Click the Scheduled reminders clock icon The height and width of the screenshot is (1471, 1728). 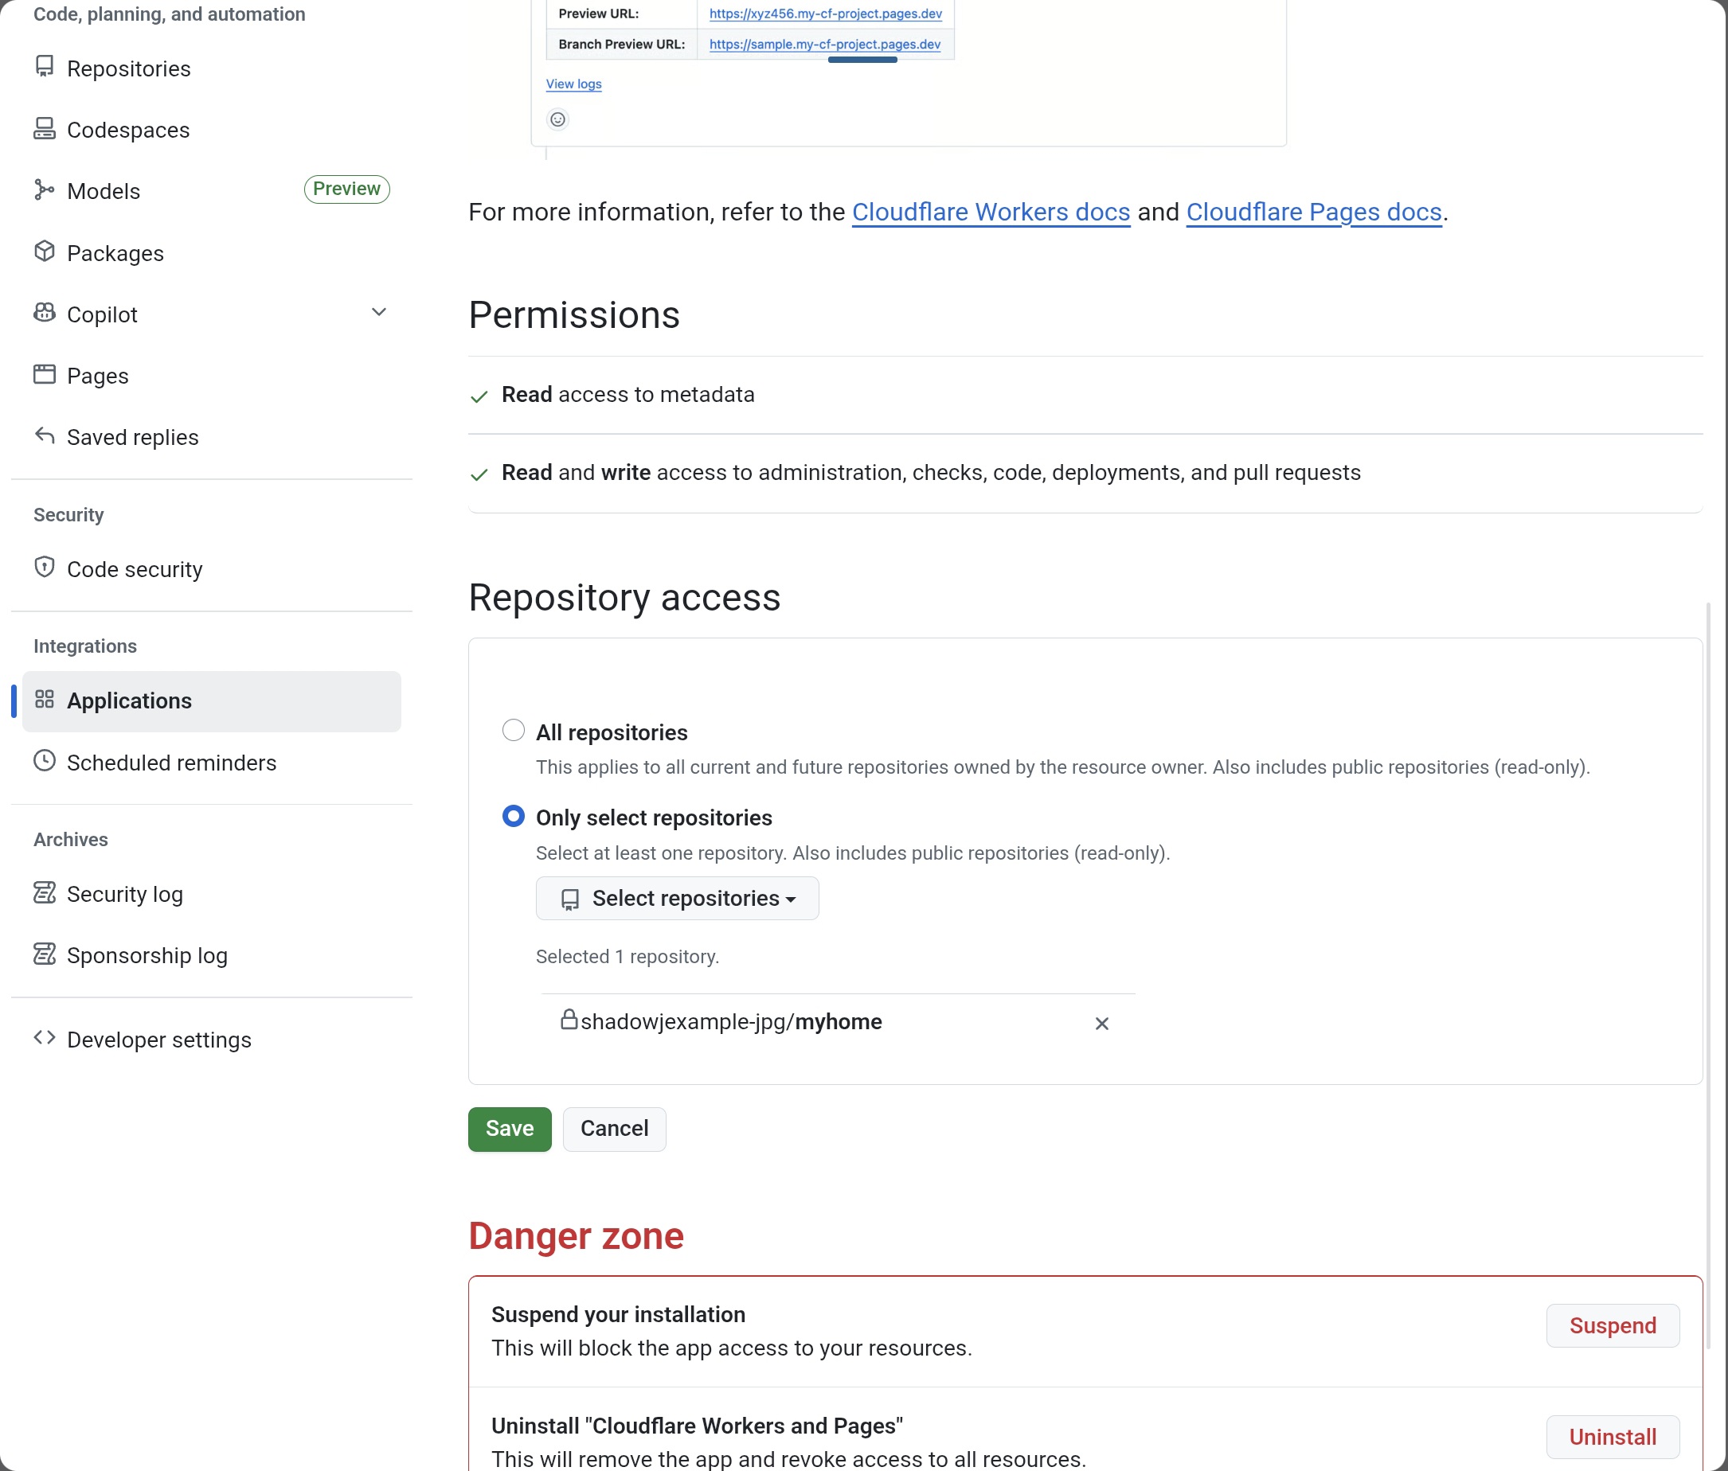pos(45,761)
